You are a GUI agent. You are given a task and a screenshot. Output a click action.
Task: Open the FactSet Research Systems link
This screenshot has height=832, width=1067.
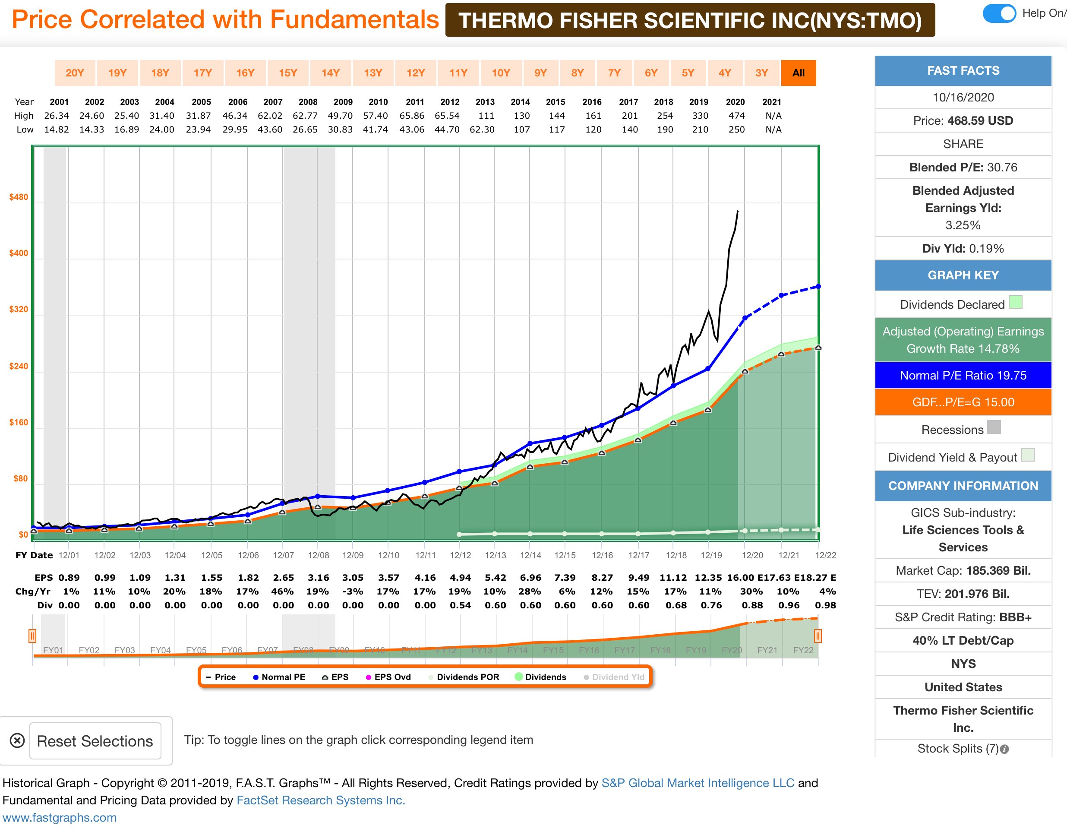point(321,800)
